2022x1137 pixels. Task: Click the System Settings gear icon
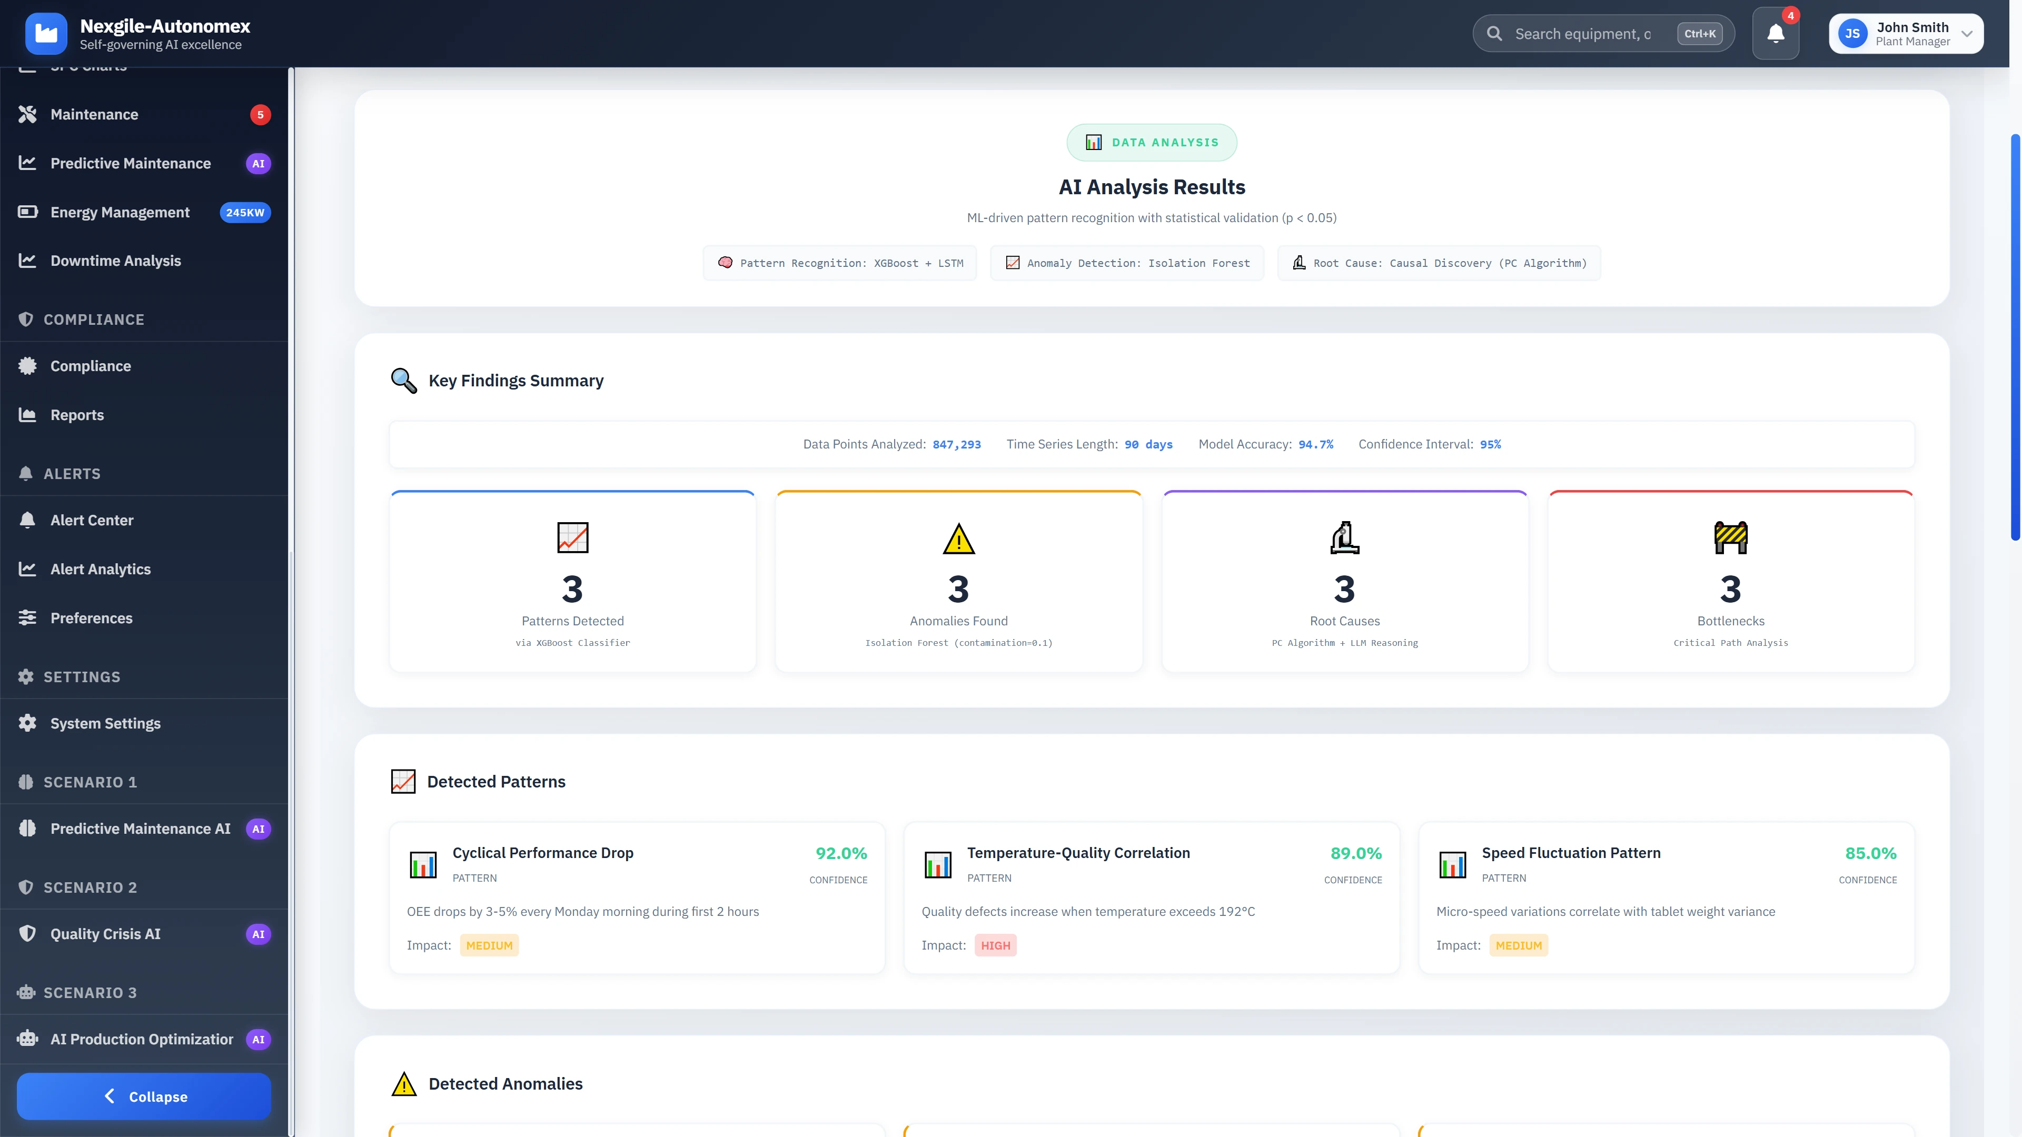pos(27,723)
